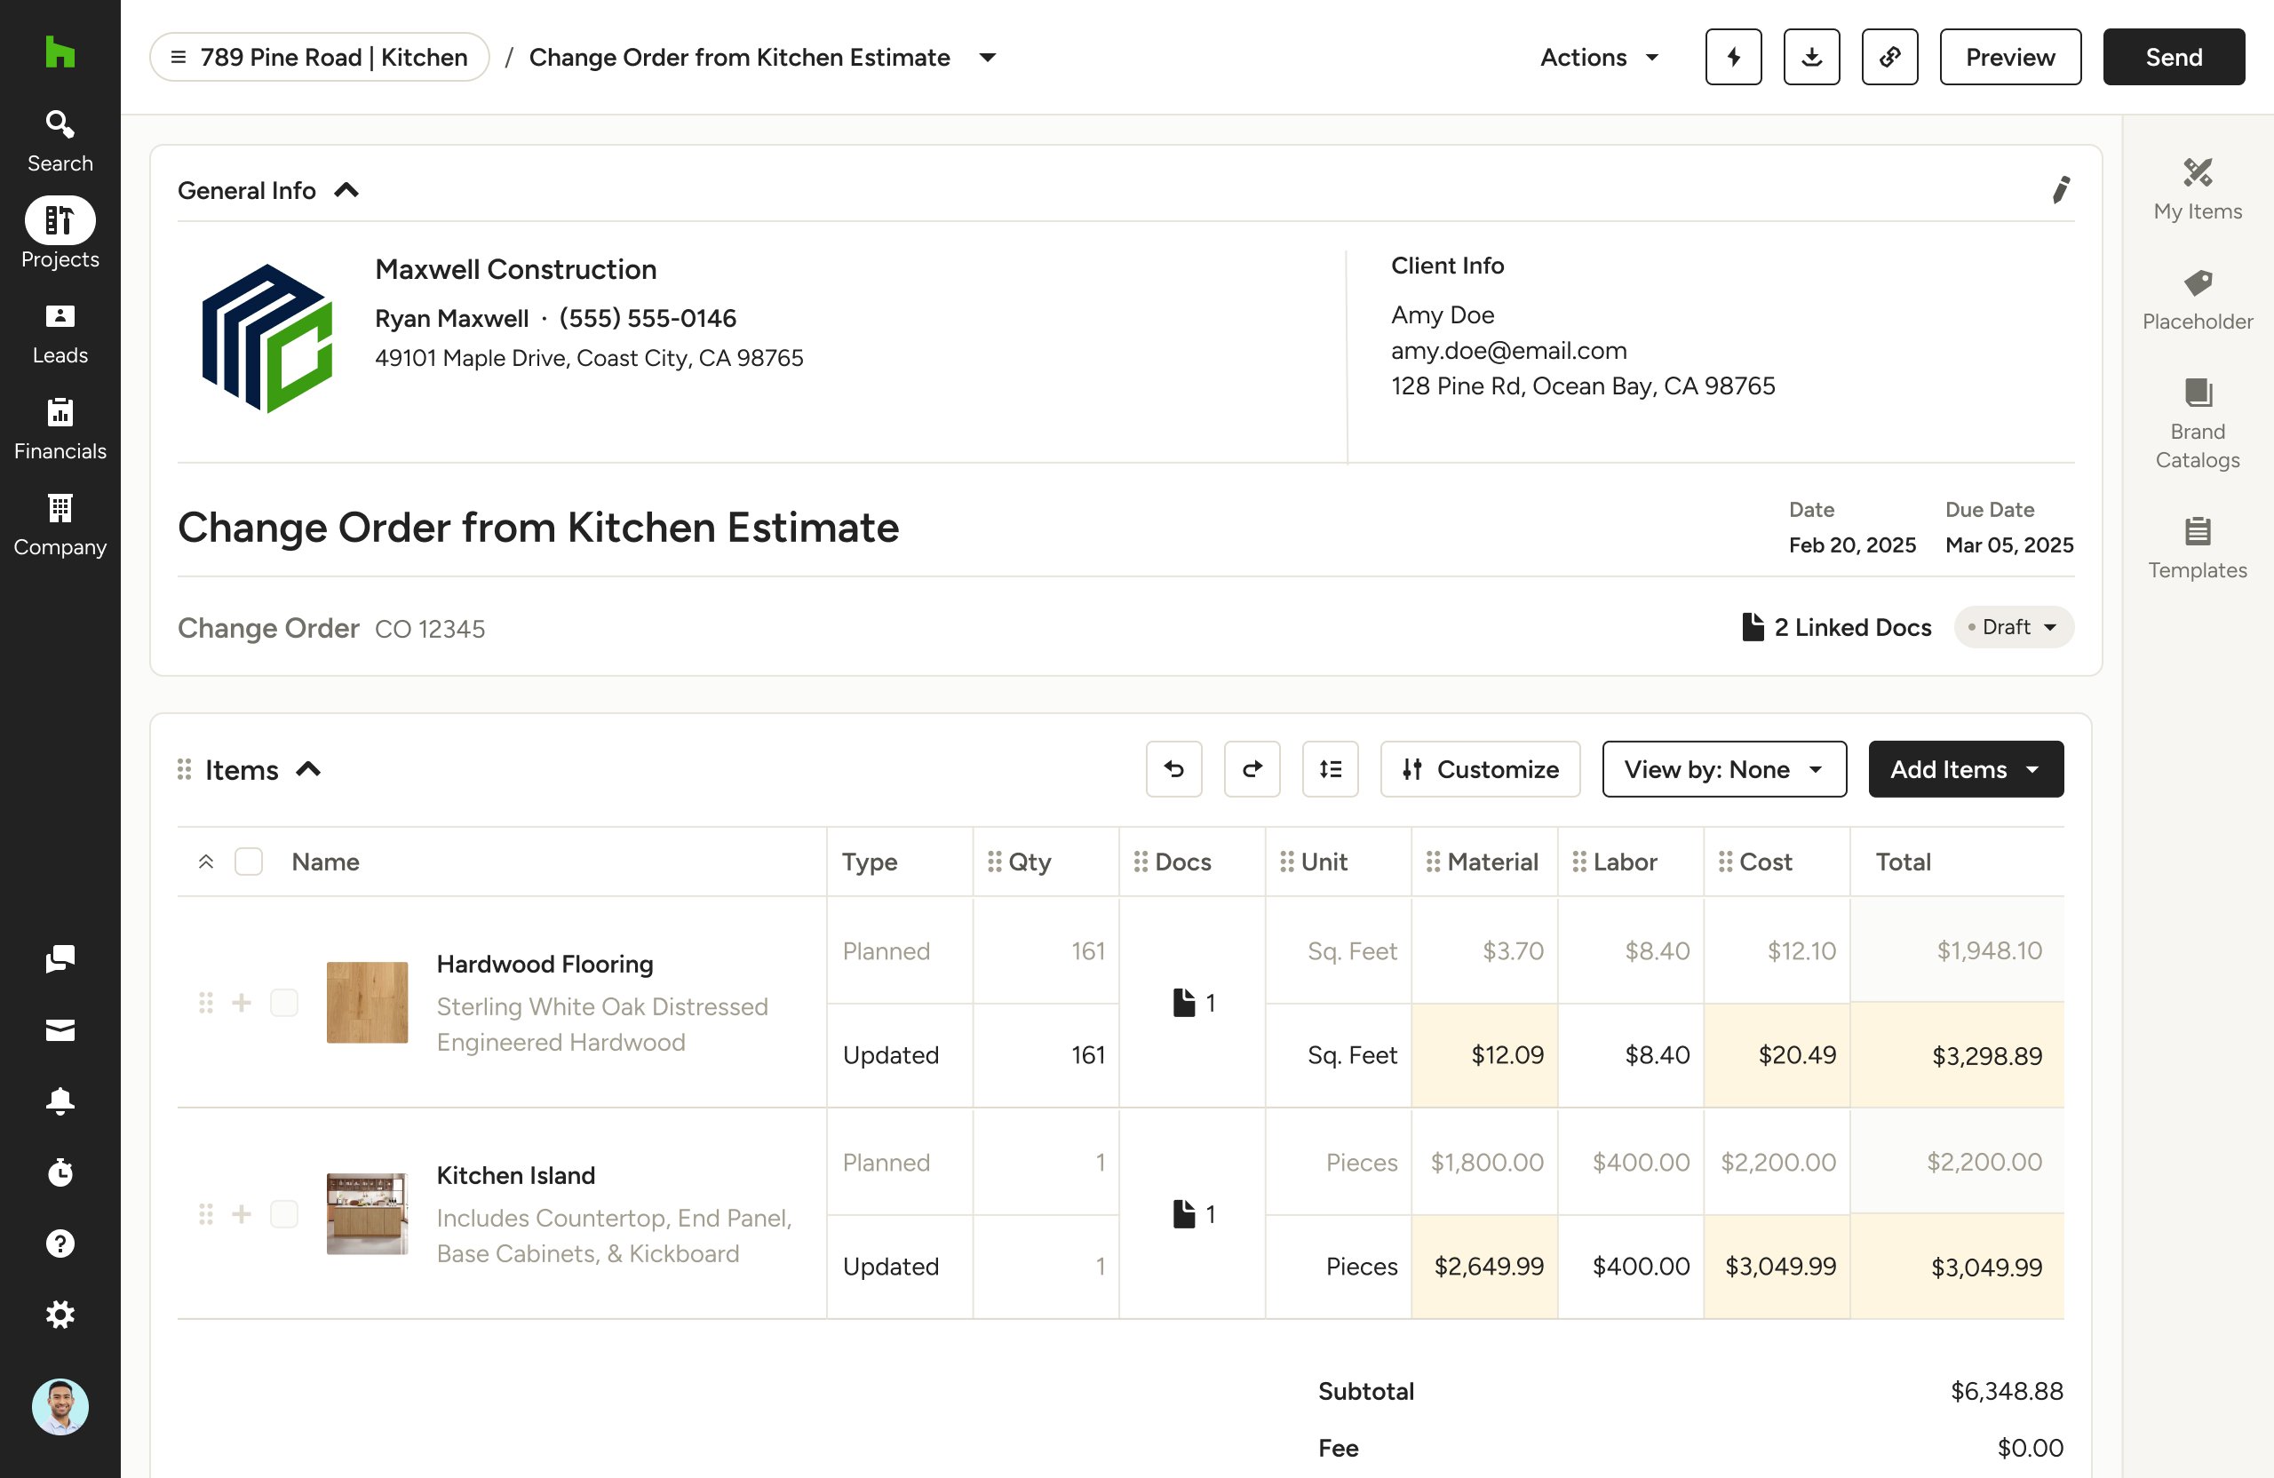Open Brand Catalogs in right panel
The image size is (2274, 1478).
(2197, 421)
